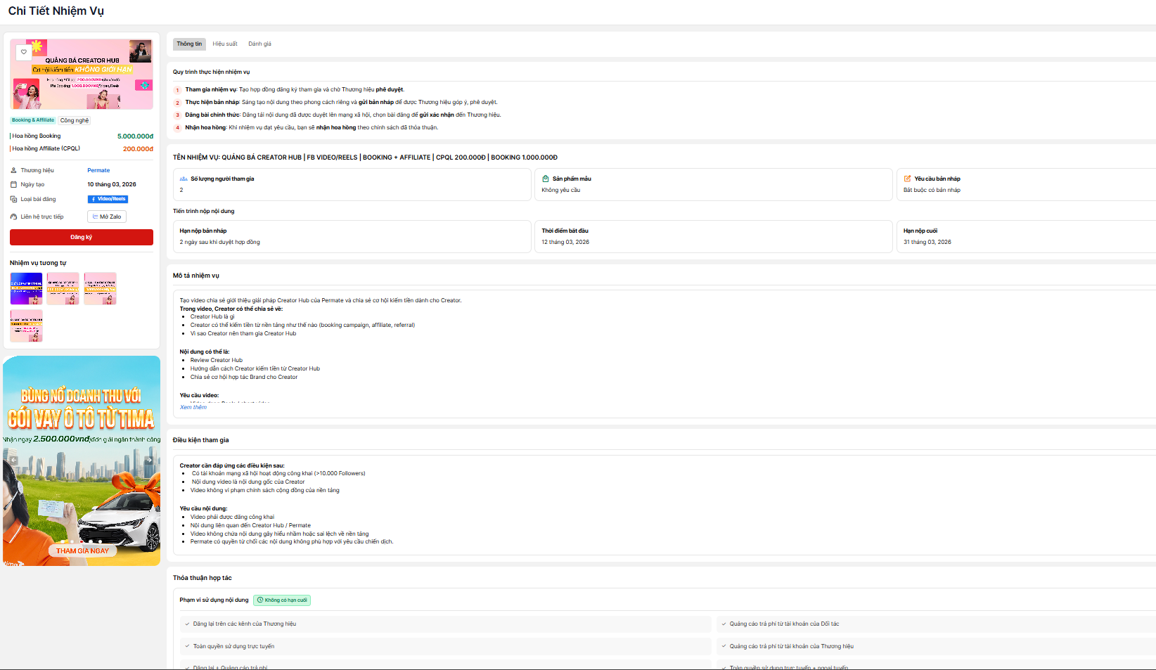Click the heart favorite icon on campaign banner
Image resolution: width=1156 pixels, height=670 pixels.
(x=23, y=52)
